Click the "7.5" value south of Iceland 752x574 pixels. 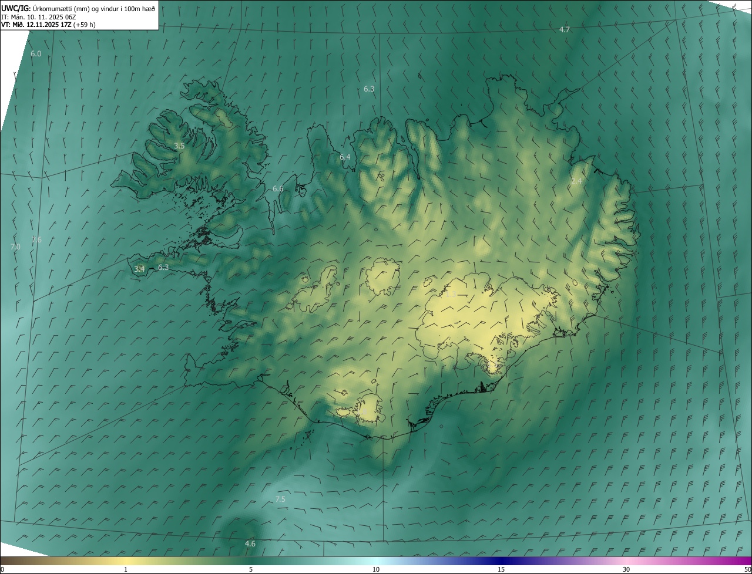(280, 499)
